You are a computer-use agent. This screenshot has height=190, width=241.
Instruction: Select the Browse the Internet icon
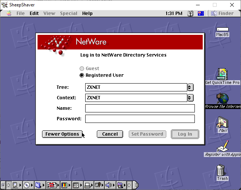tap(223, 100)
